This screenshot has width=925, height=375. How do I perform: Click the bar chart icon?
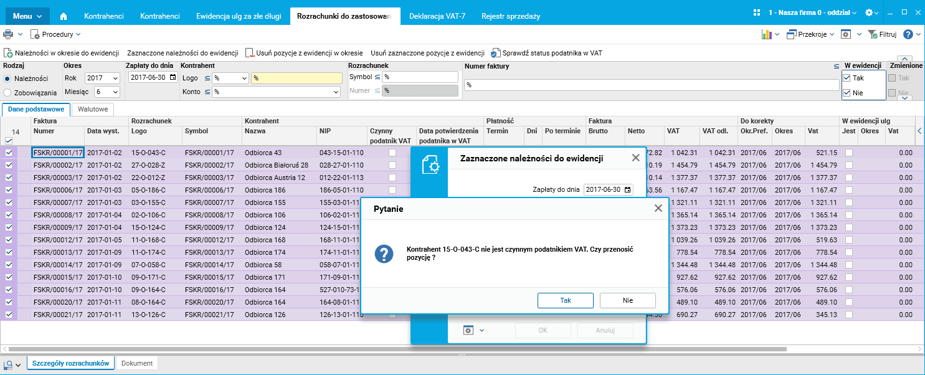tap(767, 34)
